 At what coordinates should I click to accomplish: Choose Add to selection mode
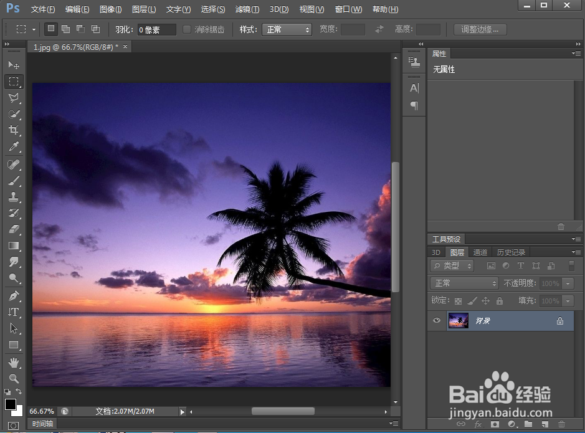pyautogui.click(x=65, y=29)
